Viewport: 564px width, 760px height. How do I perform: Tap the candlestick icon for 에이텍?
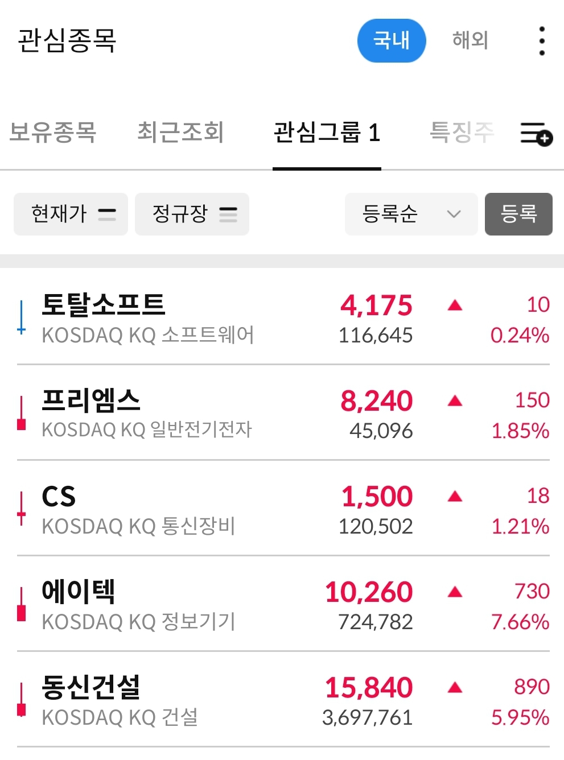[22, 604]
